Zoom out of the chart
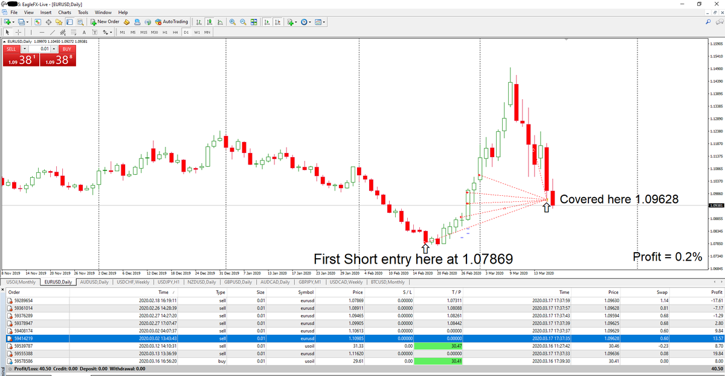Image resolution: width=725 pixels, height=376 pixels. [x=243, y=22]
